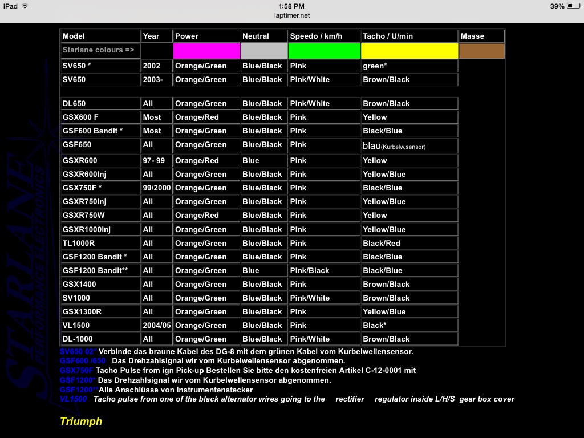Click the blue italic 'VL1500' footnote label
The height and width of the screenshot is (438, 584).
74,399
